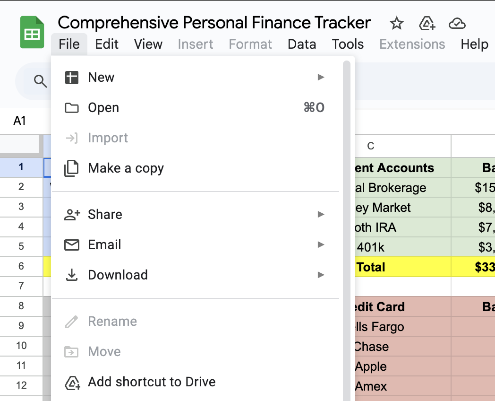Open the Google Sheets home logo
This screenshot has height=401, width=495.
coord(32,32)
